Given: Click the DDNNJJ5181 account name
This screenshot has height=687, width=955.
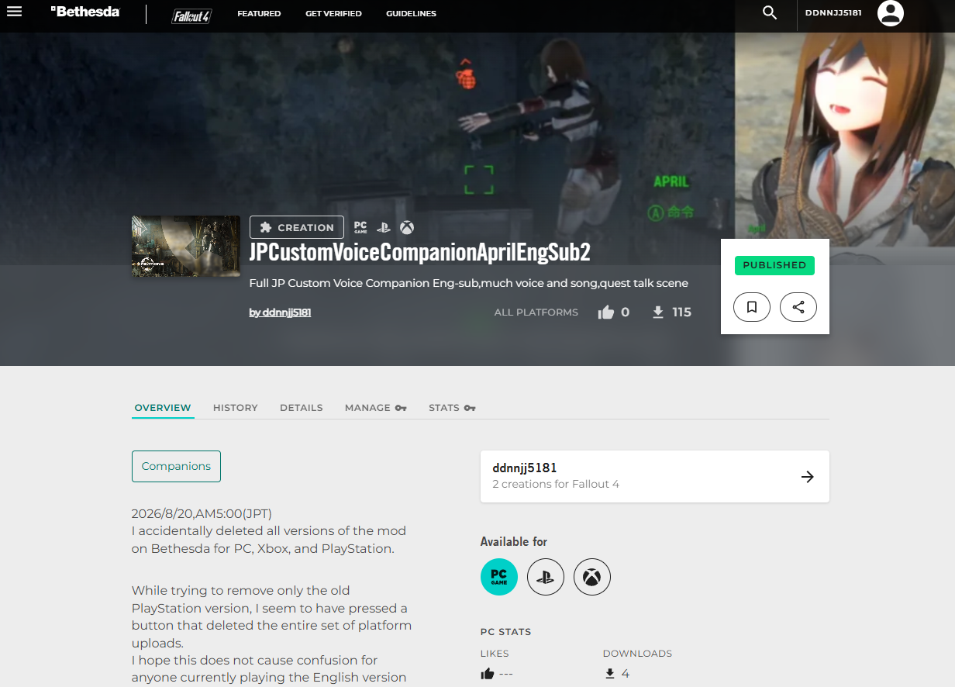Looking at the screenshot, I should click(833, 13).
